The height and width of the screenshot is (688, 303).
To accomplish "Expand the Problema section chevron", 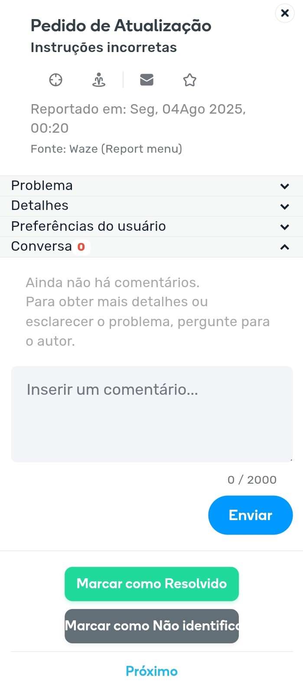I will 284,186.
